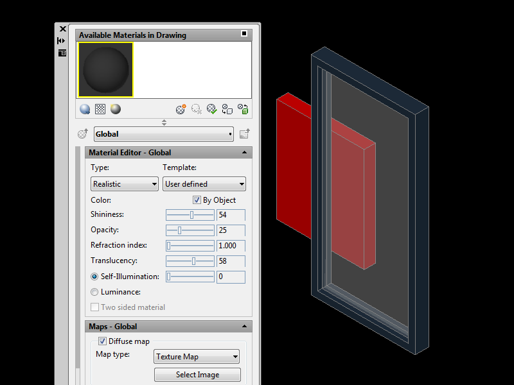Toggle swatch display mode square button
This screenshot has height=385, width=514.
click(244, 33)
